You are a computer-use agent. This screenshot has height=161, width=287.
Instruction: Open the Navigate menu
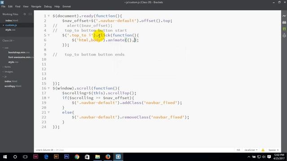[x=36, y=6]
